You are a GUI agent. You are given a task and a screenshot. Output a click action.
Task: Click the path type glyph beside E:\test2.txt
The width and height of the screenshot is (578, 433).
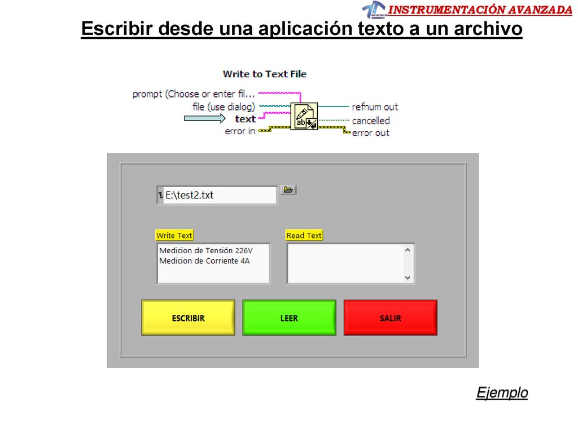tap(160, 195)
